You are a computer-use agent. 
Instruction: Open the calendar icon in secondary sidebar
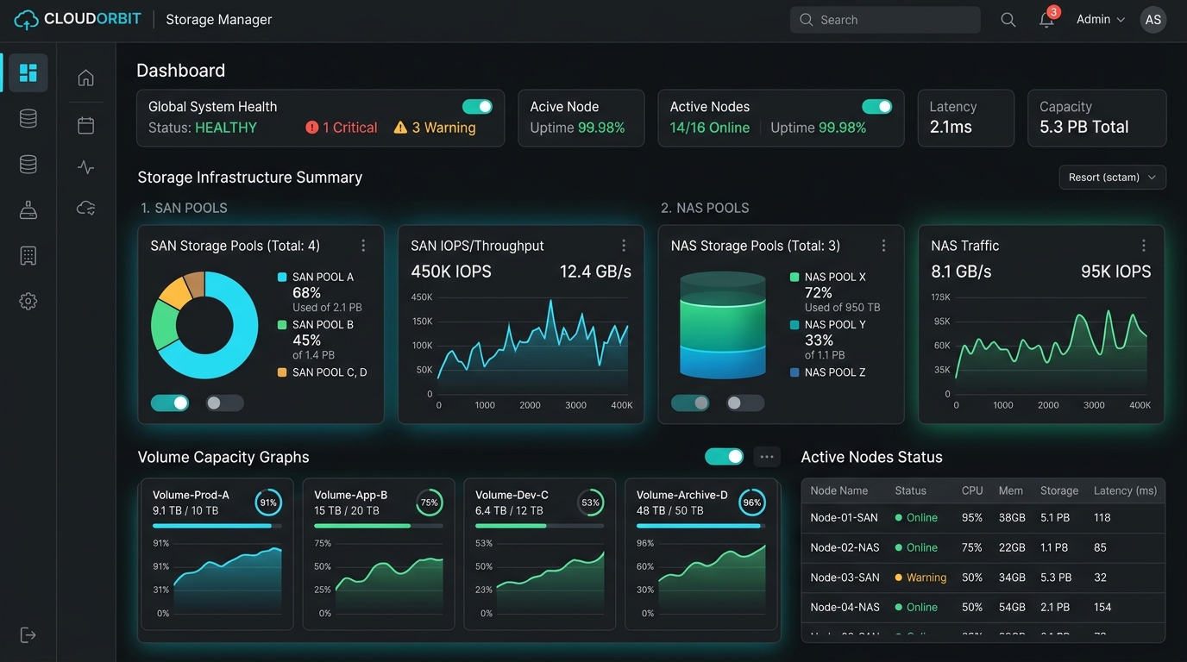pyautogui.click(x=85, y=126)
